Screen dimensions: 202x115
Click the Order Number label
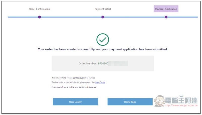click(87, 64)
